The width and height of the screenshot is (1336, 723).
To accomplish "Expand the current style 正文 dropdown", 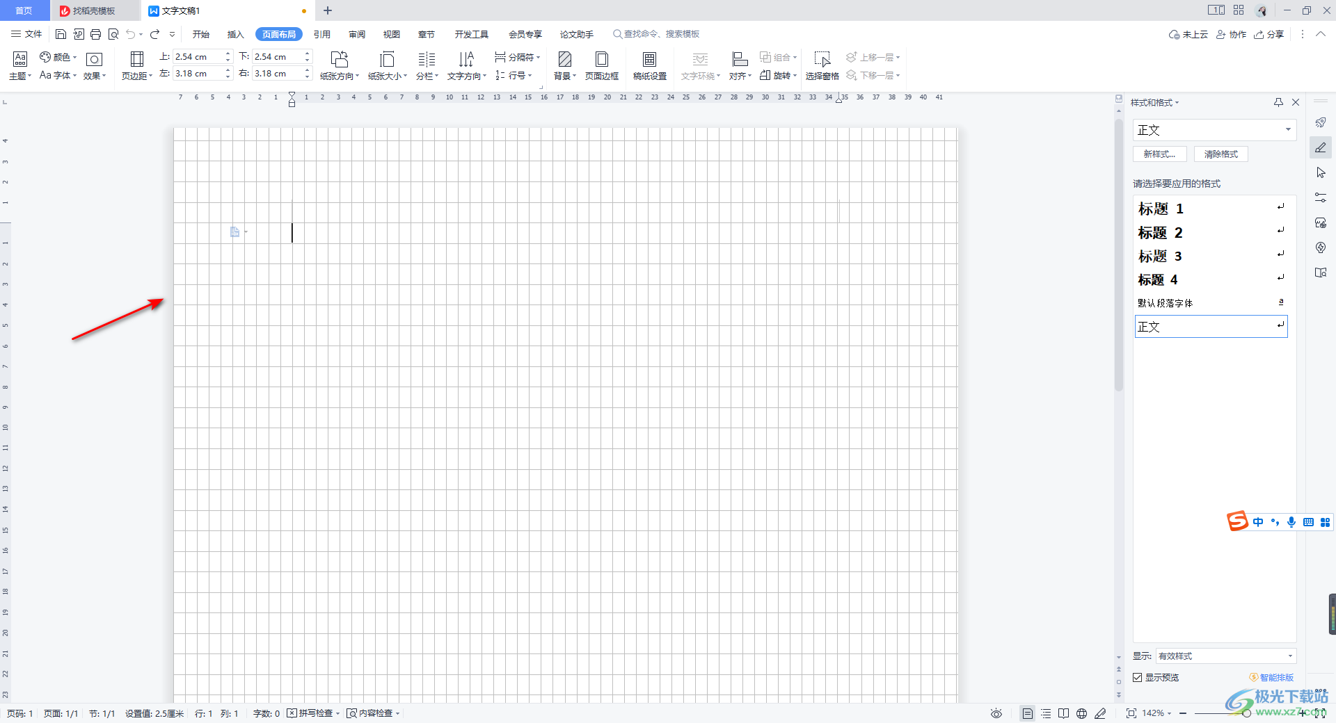I will [1288, 129].
